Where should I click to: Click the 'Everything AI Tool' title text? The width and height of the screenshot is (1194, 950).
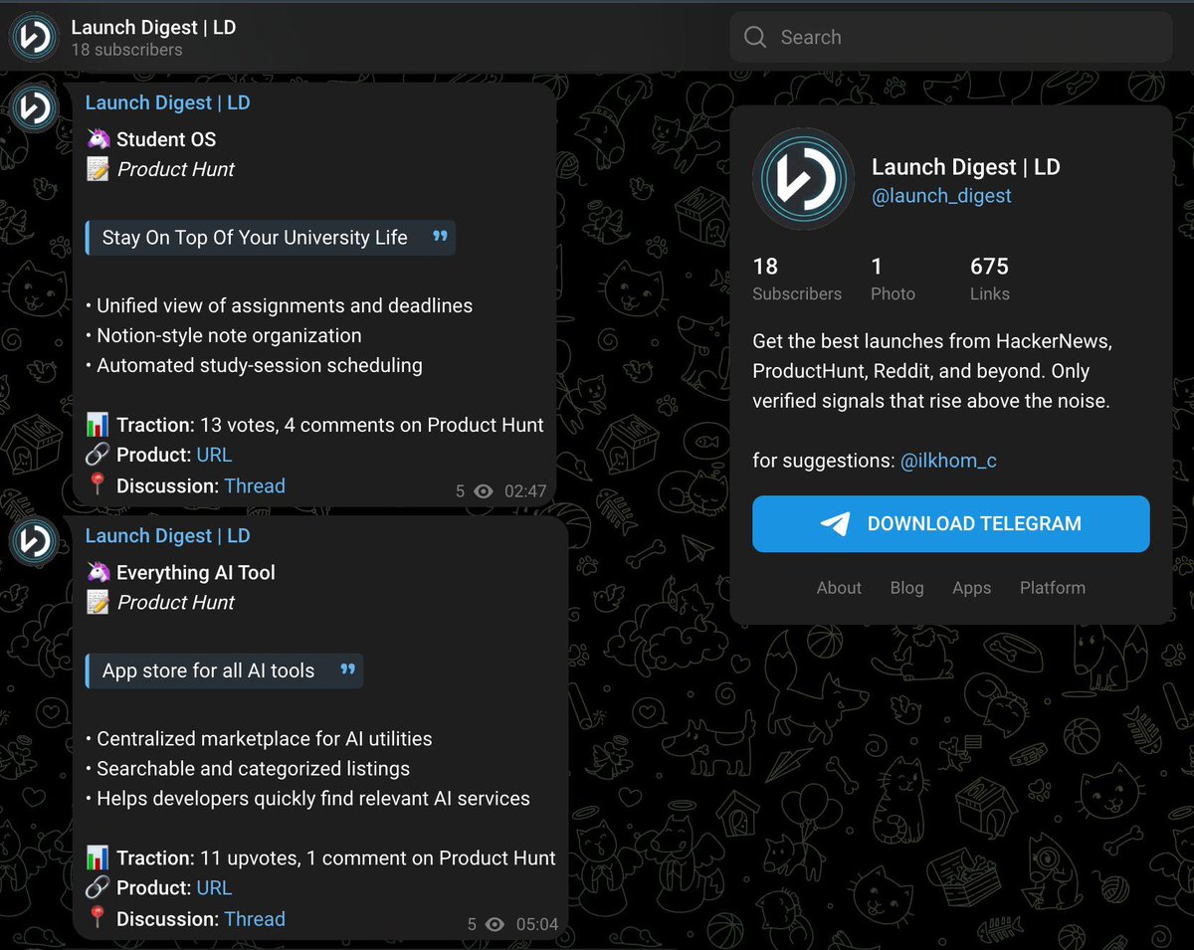(x=196, y=572)
